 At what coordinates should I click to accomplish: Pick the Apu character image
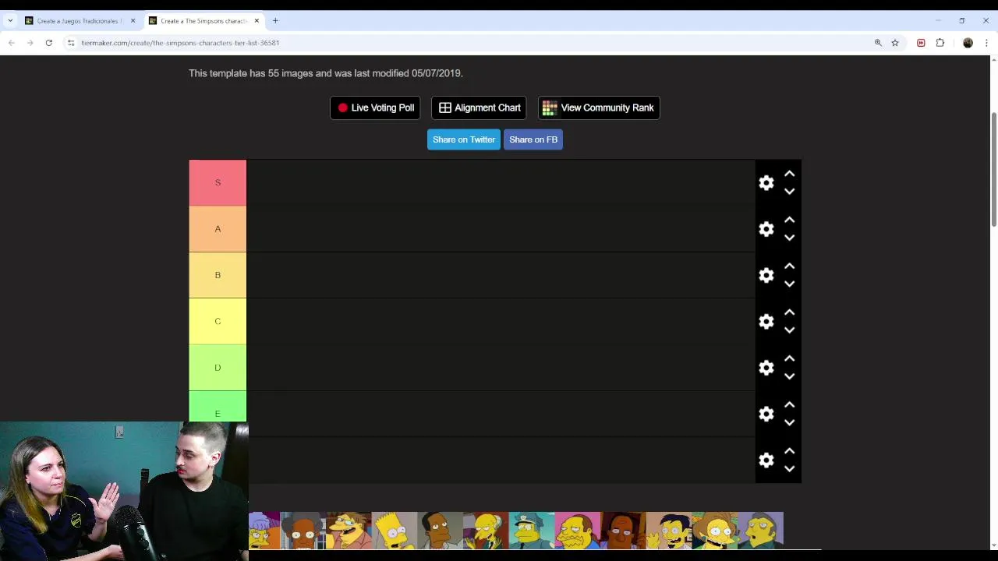tap(303, 531)
